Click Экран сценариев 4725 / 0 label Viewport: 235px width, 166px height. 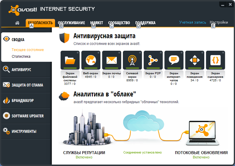(215, 77)
